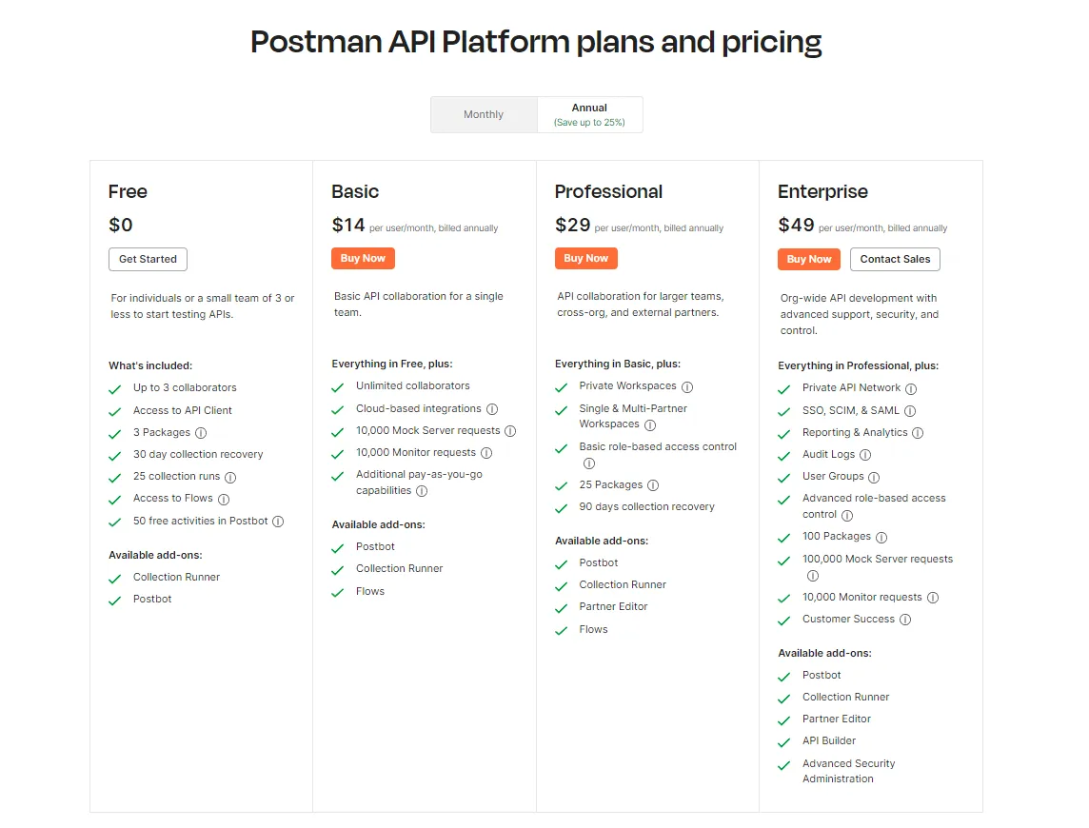Click Contact Sales for Enterprise
Viewport: 1089px width, 828px height.
[895, 259]
